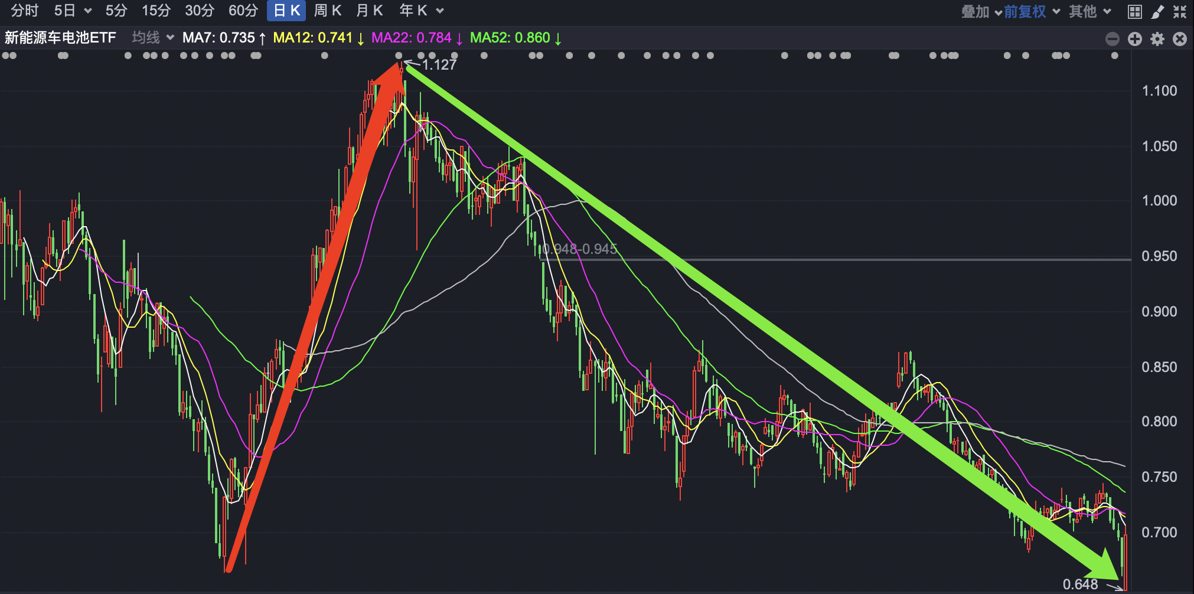Click the 0.750 price axis label

pyautogui.click(x=1159, y=477)
